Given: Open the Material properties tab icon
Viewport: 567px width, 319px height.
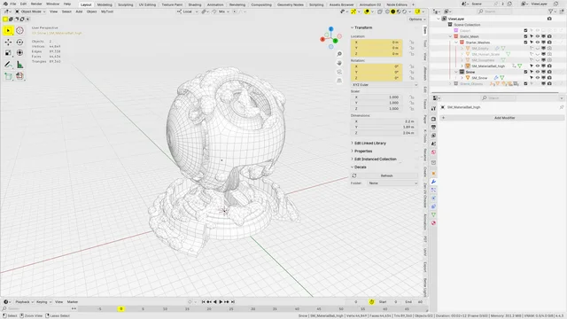Looking at the screenshot, I should (x=433, y=223).
